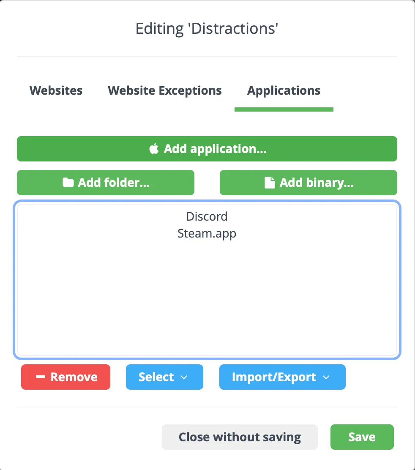
Task: Click the active Applications tab
Action: (284, 90)
